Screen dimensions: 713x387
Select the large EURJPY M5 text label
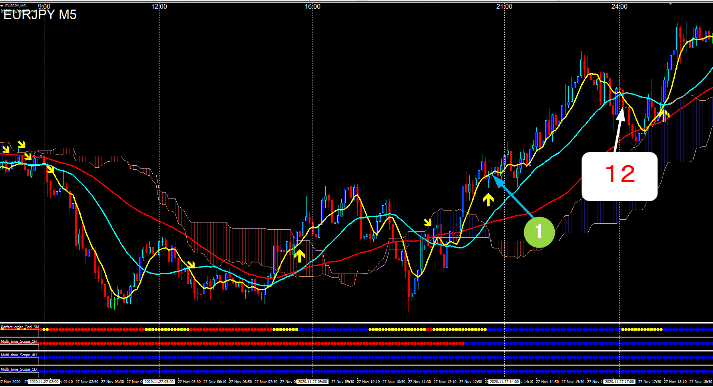coord(40,15)
